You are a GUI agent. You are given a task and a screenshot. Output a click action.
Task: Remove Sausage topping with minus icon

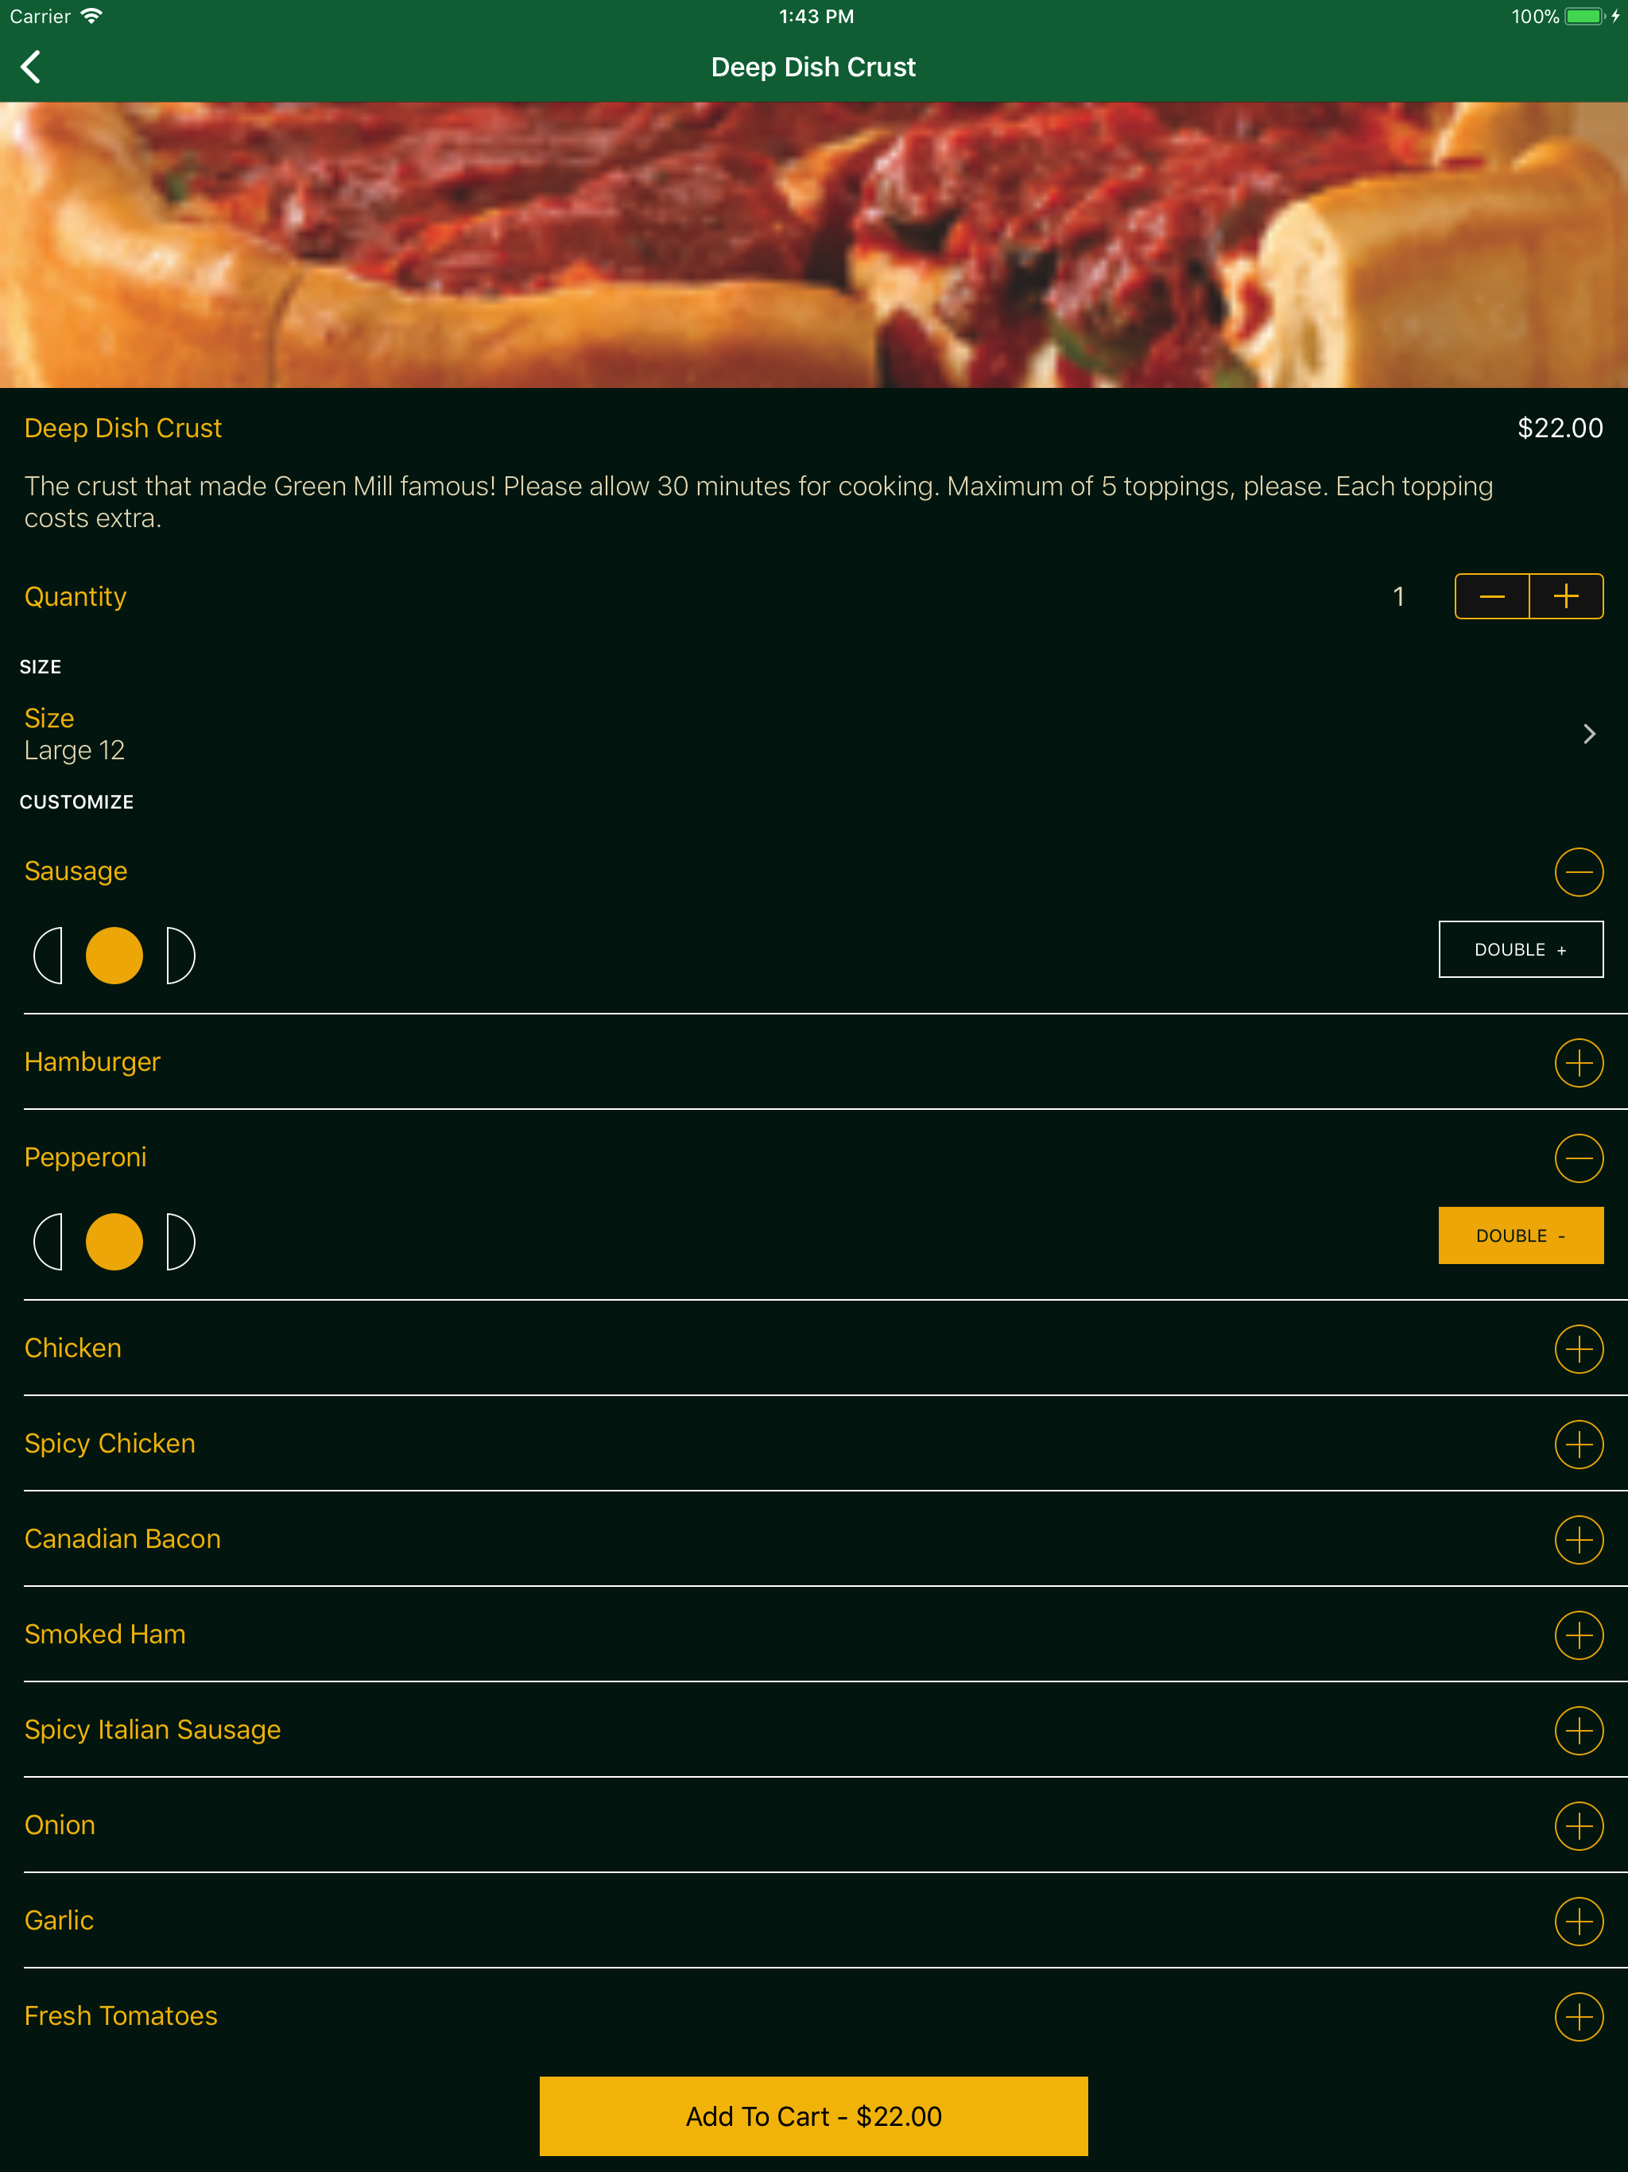coord(1578,872)
